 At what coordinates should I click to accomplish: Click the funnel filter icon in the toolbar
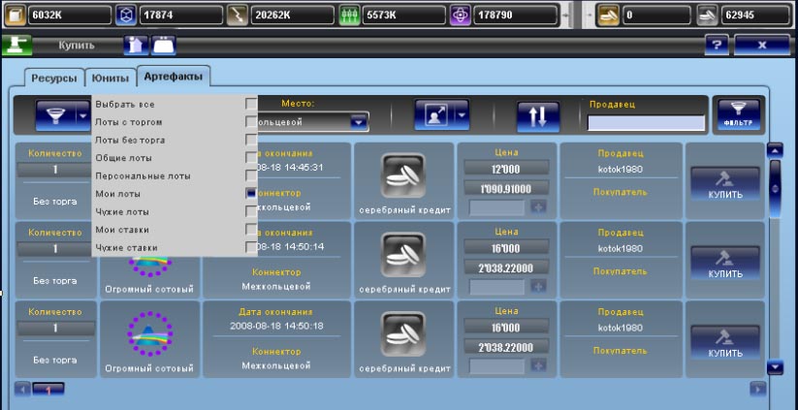click(50, 115)
